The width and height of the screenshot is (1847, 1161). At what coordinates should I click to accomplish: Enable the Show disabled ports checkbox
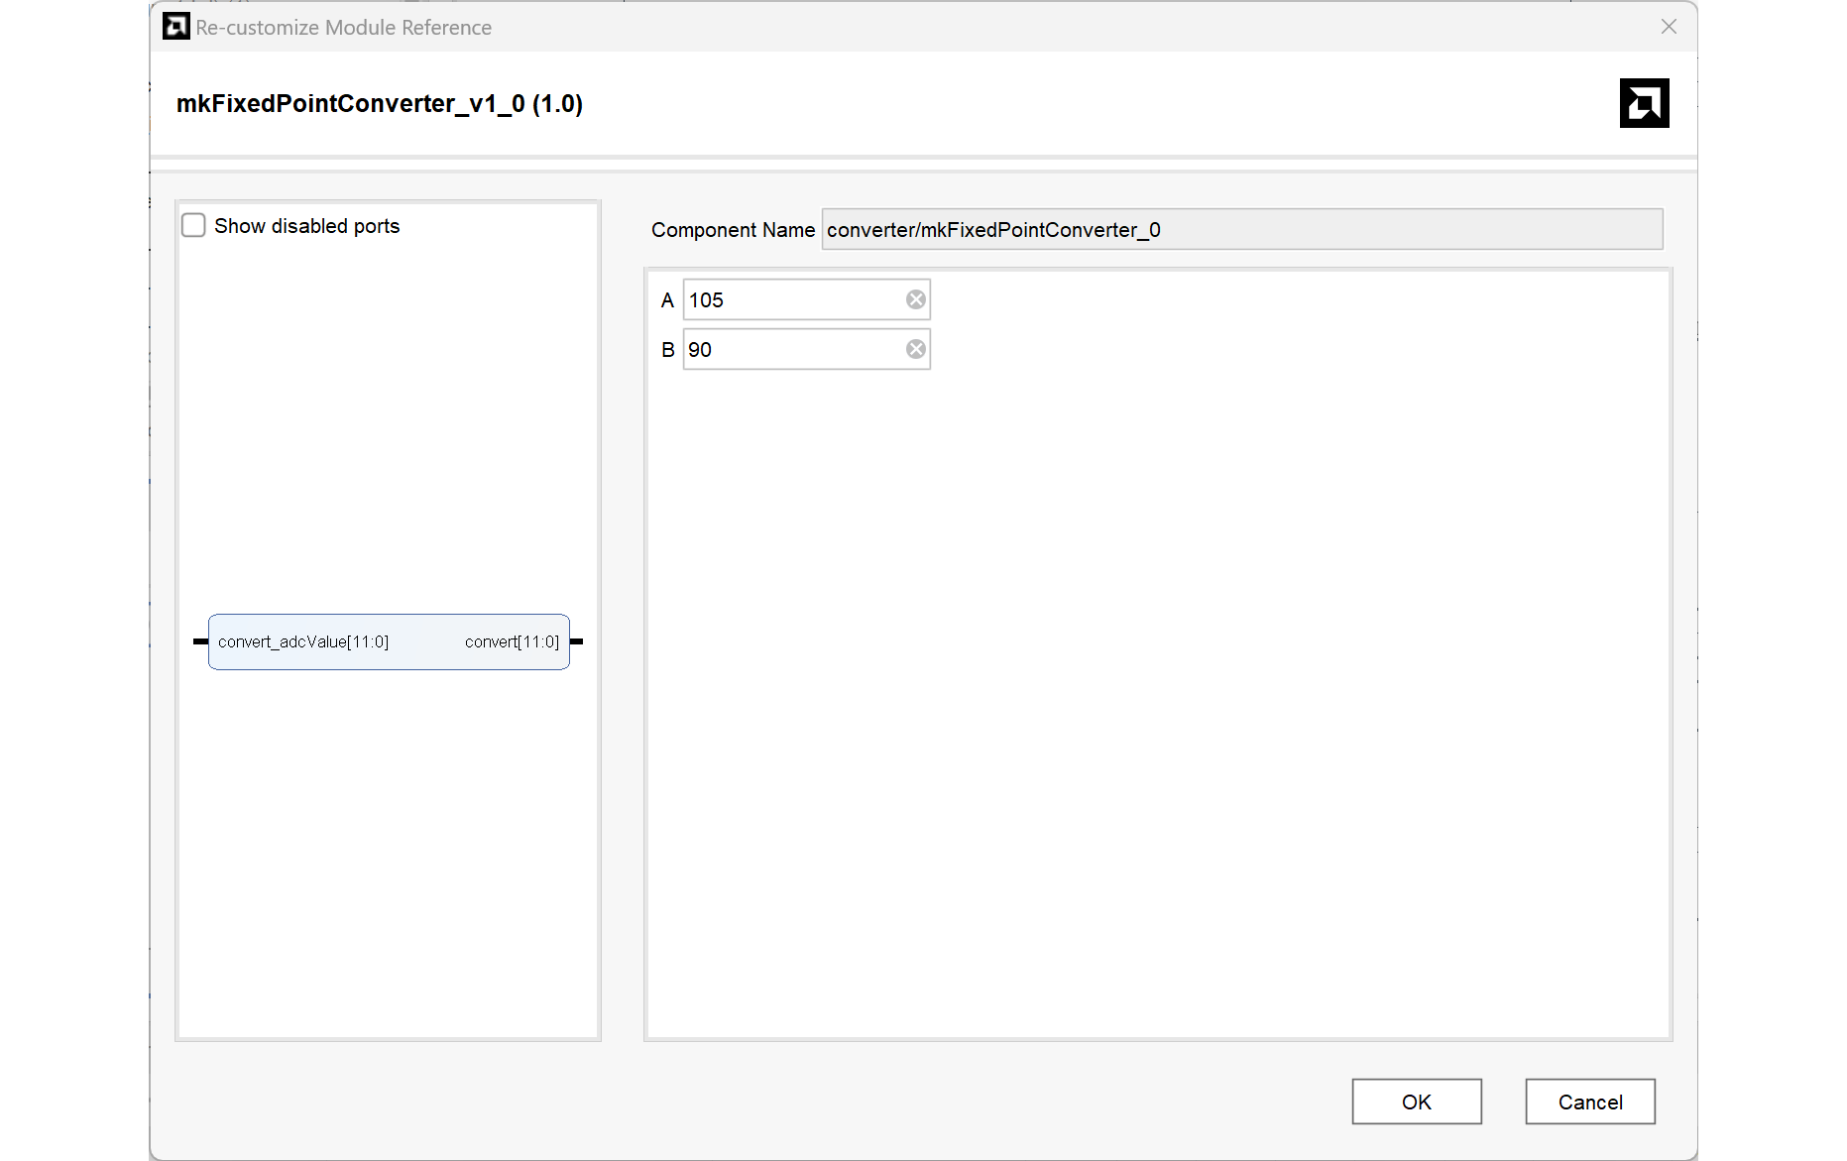[x=193, y=226]
